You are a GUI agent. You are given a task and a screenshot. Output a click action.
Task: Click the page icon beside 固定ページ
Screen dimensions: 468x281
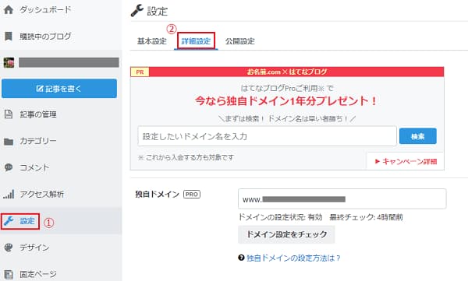(x=9, y=274)
